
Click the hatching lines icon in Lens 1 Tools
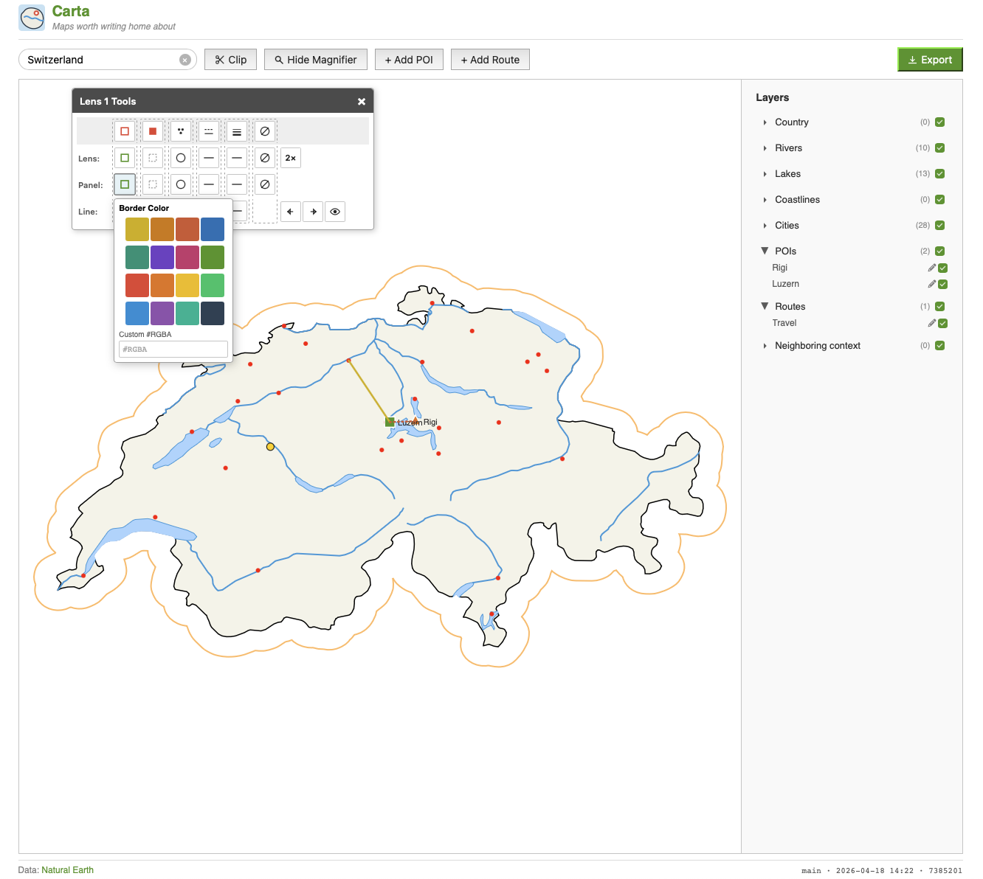tap(237, 131)
